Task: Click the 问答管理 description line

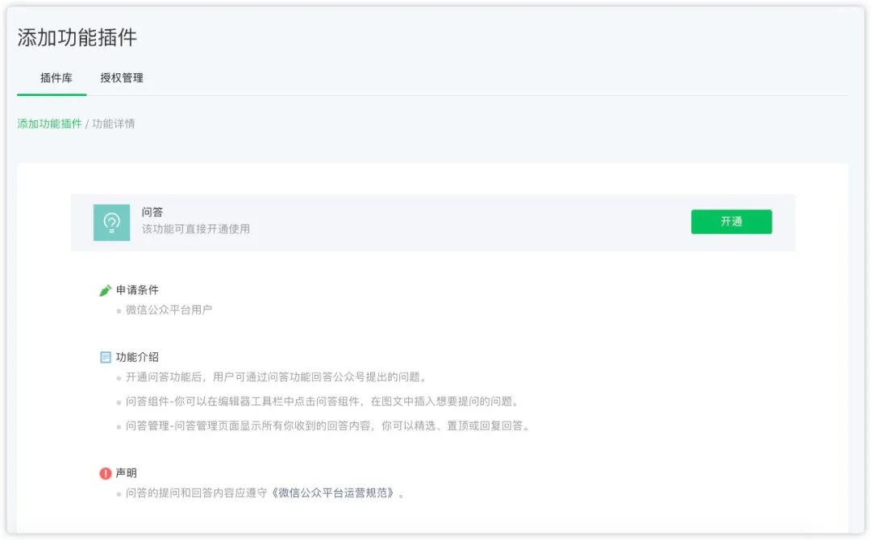Action: point(327,426)
